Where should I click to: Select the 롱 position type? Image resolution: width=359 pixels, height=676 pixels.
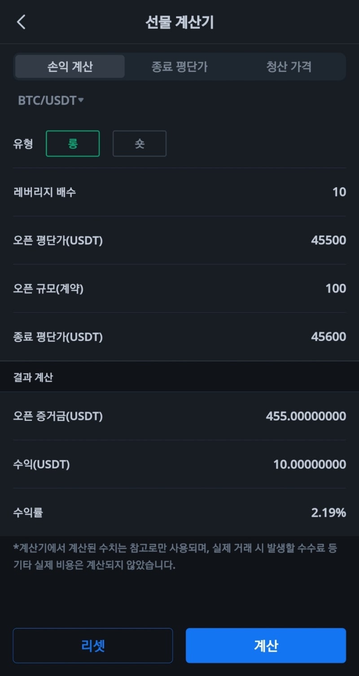[73, 144]
